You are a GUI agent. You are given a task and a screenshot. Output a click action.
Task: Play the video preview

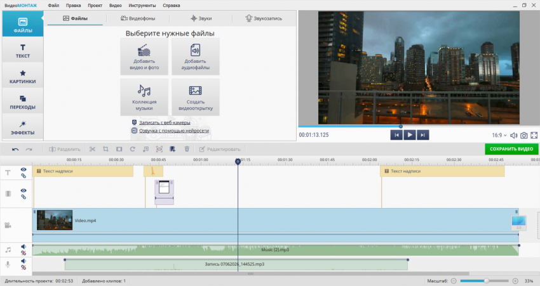coord(410,135)
